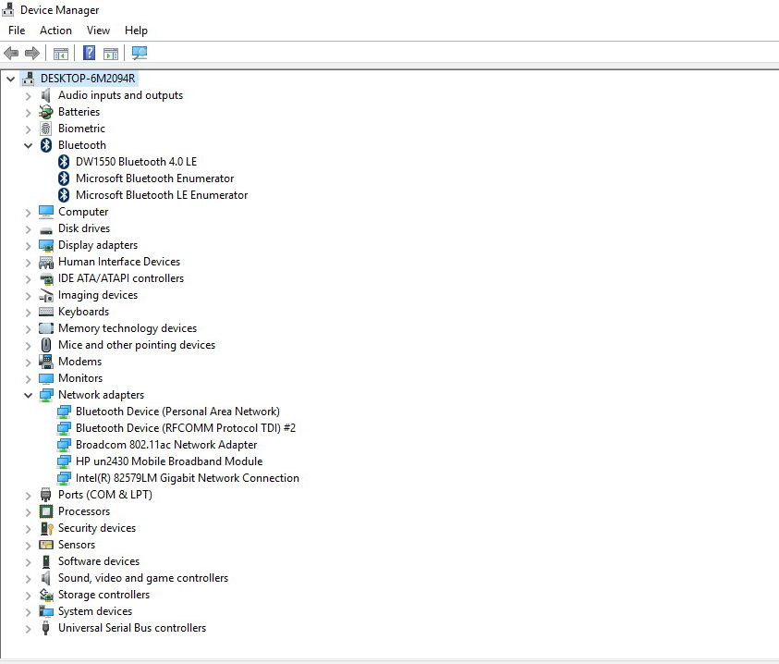
Task: Click the Batteries category icon
Action: pyautogui.click(x=45, y=112)
